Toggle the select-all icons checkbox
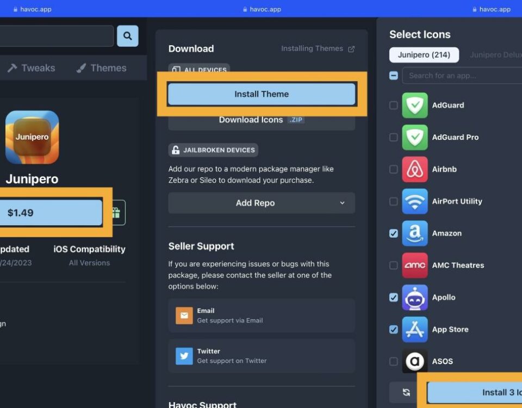 394,76
